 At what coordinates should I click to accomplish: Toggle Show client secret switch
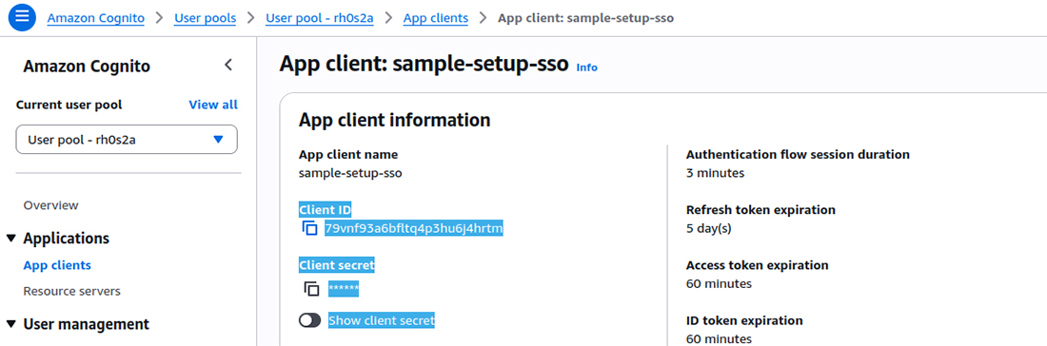[x=310, y=320]
